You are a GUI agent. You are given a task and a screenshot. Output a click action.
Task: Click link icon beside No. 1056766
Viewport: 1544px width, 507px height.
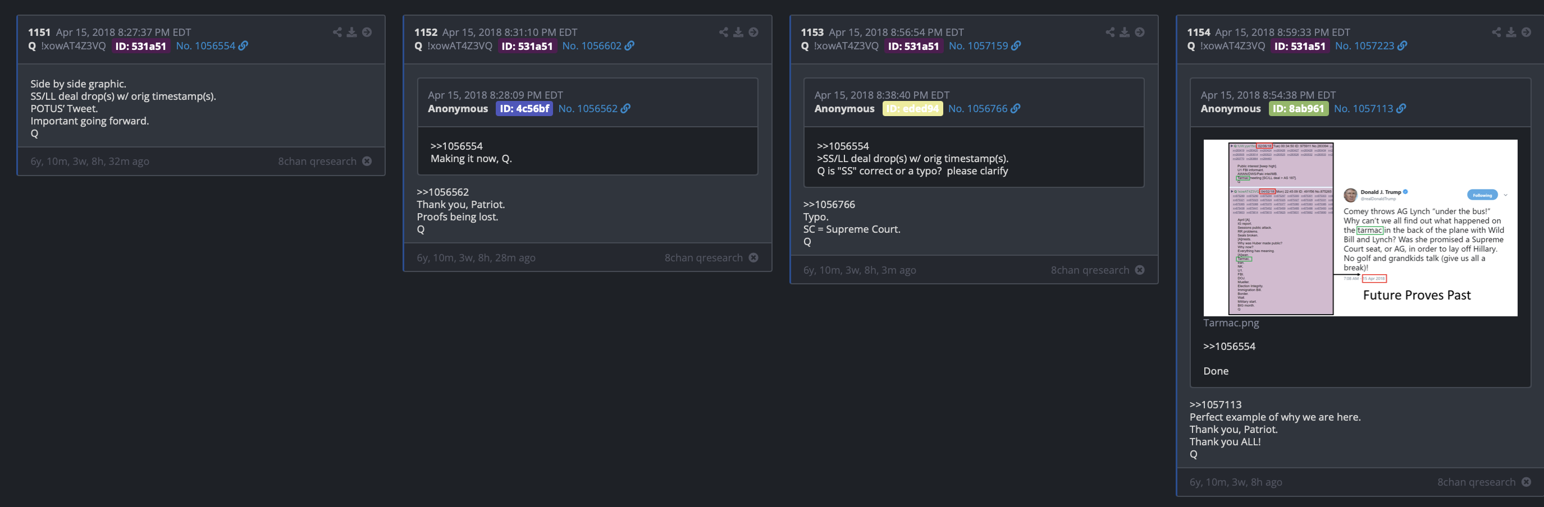[1015, 108]
